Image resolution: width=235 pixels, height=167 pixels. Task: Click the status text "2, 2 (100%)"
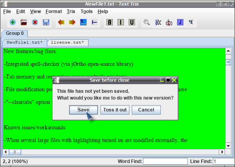tap(15, 161)
